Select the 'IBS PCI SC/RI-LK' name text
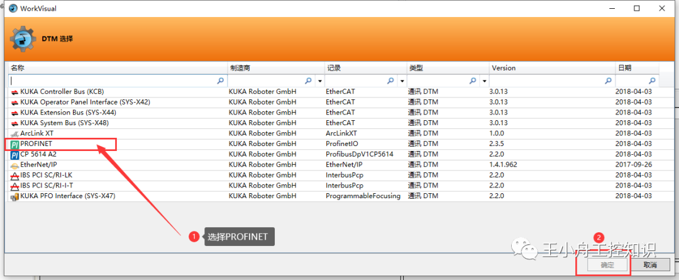The image size is (679, 280). (x=47, y=175)
